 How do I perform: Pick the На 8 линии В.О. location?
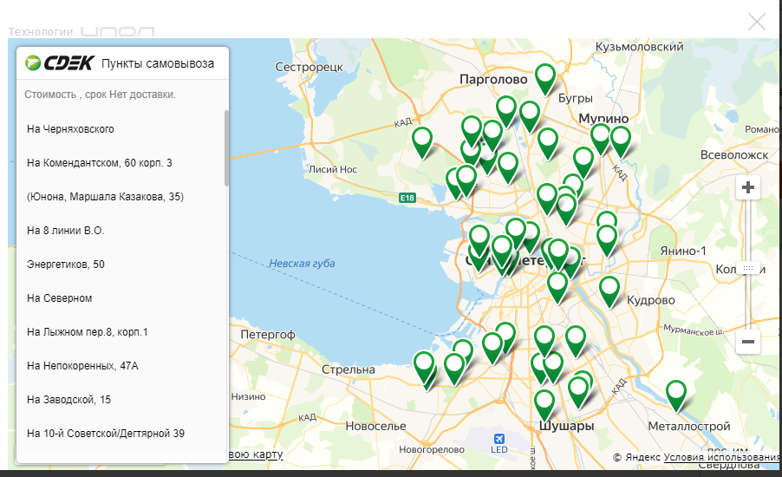[x=66, y=231]
